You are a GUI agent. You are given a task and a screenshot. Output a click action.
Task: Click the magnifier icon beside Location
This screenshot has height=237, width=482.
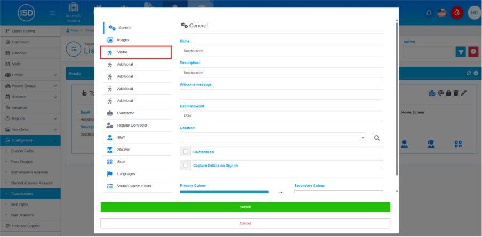click(377, 138)
